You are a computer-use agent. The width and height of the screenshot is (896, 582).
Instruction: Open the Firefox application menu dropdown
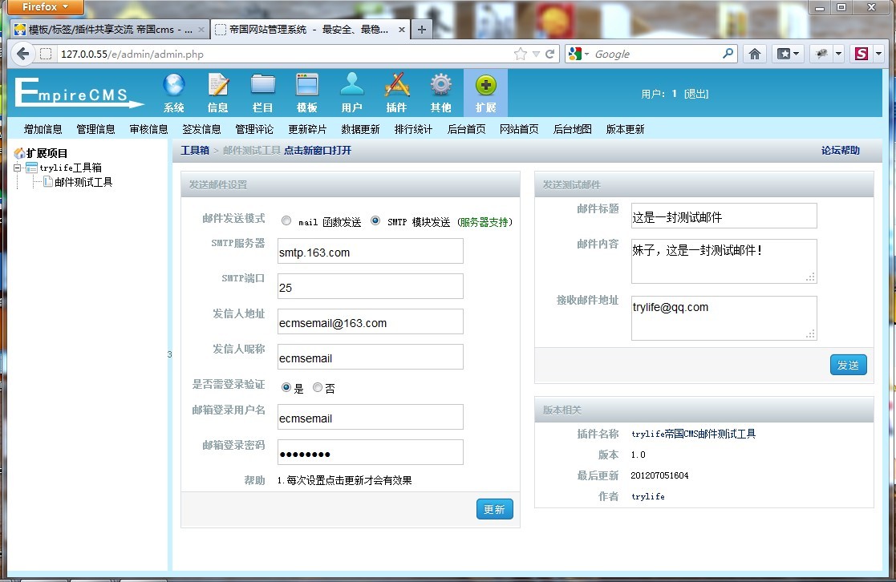47,7
